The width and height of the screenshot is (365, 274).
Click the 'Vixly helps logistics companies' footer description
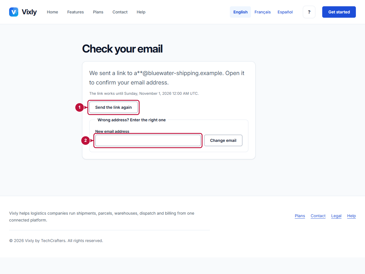click(x=102, y=217)
